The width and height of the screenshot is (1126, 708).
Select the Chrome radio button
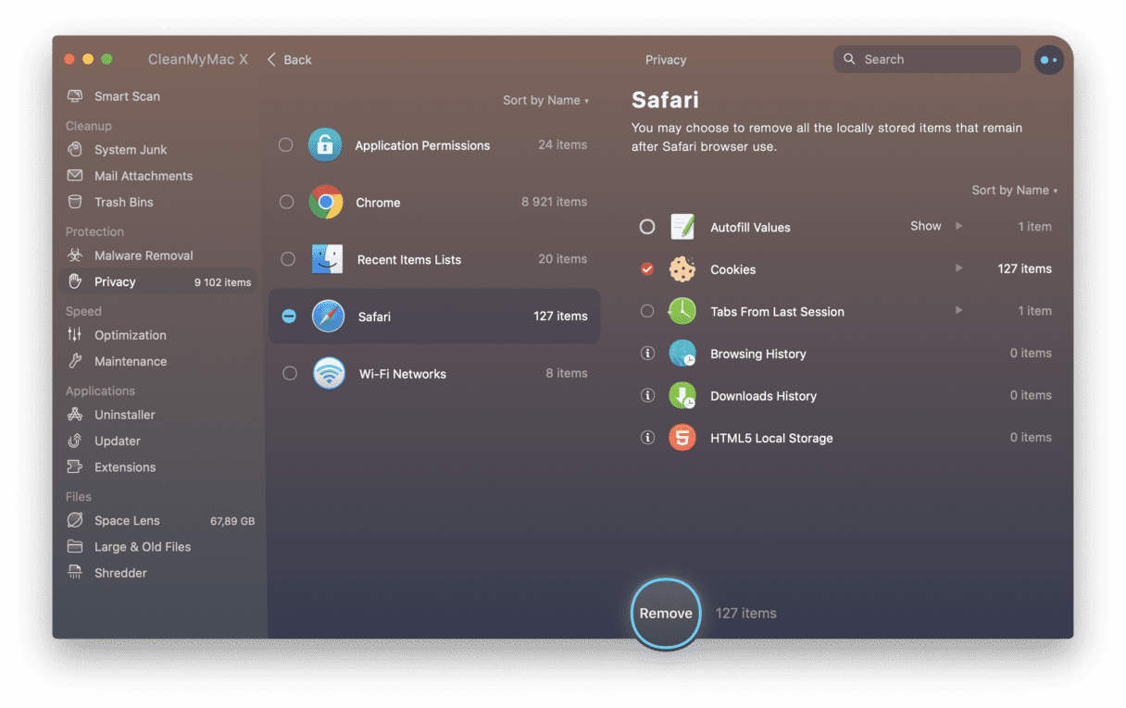[x=287, y=202]
